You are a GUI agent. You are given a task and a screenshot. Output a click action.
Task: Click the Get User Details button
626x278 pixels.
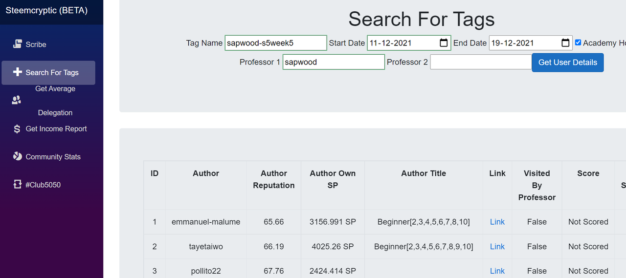coord(568,63)
